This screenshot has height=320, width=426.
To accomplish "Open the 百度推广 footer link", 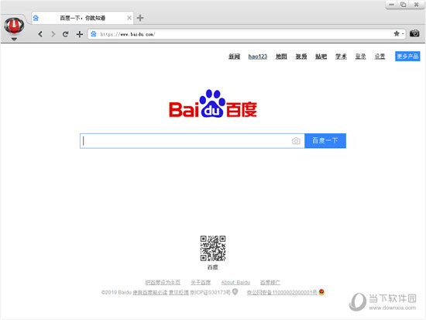I will 270,283.
